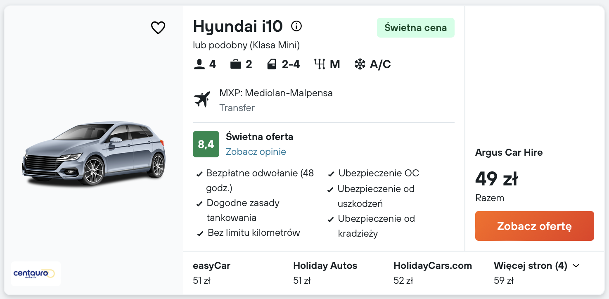Image resolution: width=609 pixels, height=299 pixels.
Task: Select the Holiday Autos 51 zł offer
Action: (325, 273)
